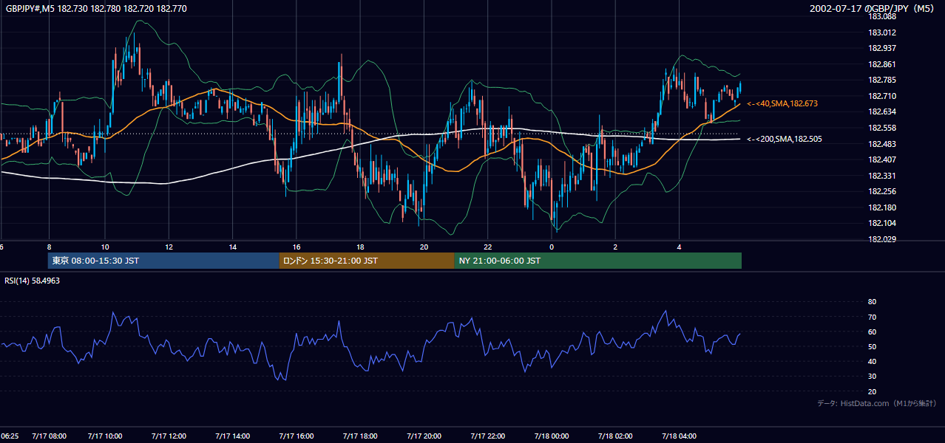Click the 7/17 22:00 time label
This screenshot has width=945, height=443.
[487, 436]
